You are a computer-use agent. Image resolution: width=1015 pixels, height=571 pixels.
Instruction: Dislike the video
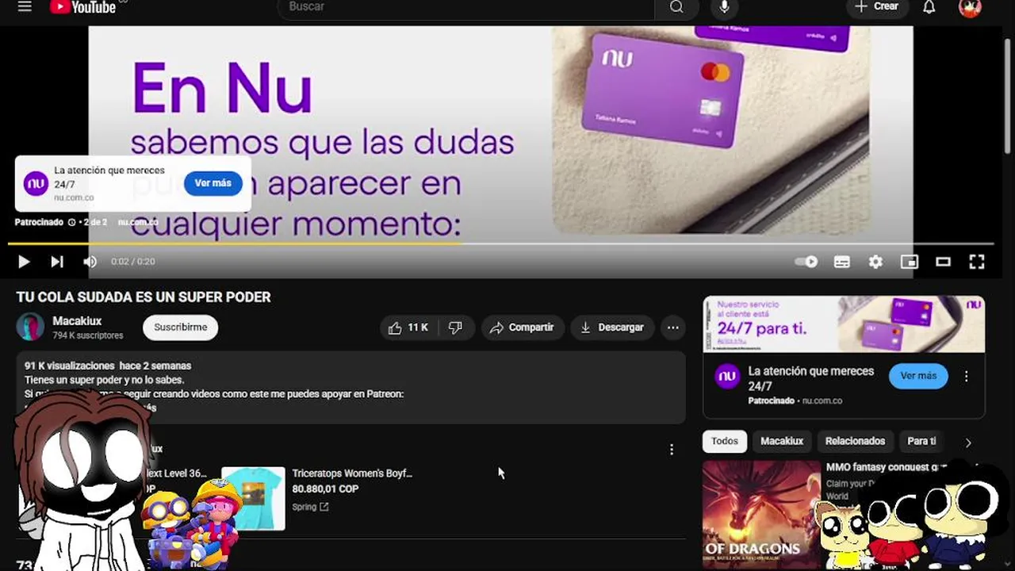pos(456,328)
